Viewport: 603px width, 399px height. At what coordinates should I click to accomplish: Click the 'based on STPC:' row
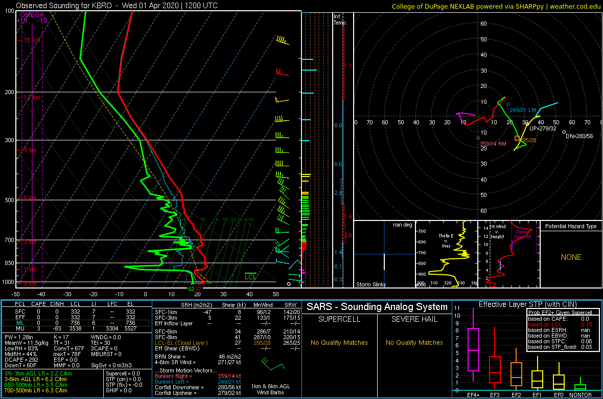[x=561, y=342]
